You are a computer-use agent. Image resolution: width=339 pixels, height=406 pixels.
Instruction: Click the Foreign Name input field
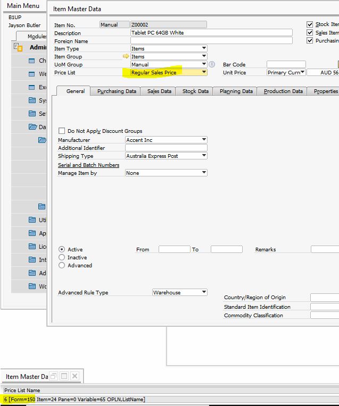(x=211, y=40)
